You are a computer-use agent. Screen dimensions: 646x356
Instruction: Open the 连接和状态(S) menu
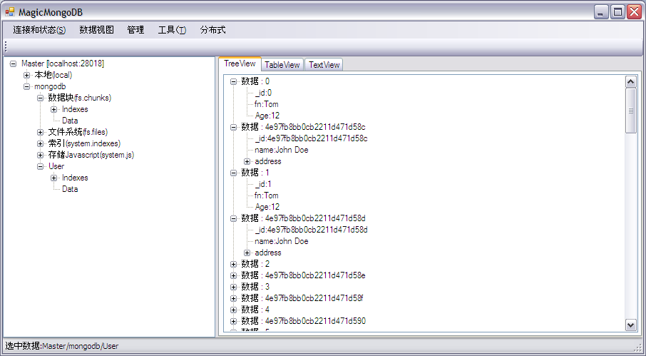click(39, 30)
